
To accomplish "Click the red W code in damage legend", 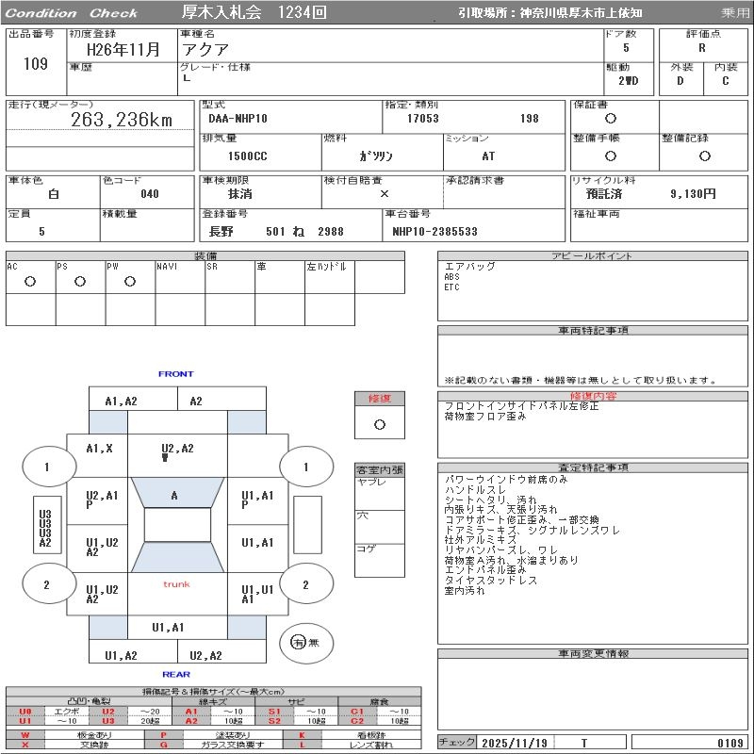I will (x=25, y=734).
